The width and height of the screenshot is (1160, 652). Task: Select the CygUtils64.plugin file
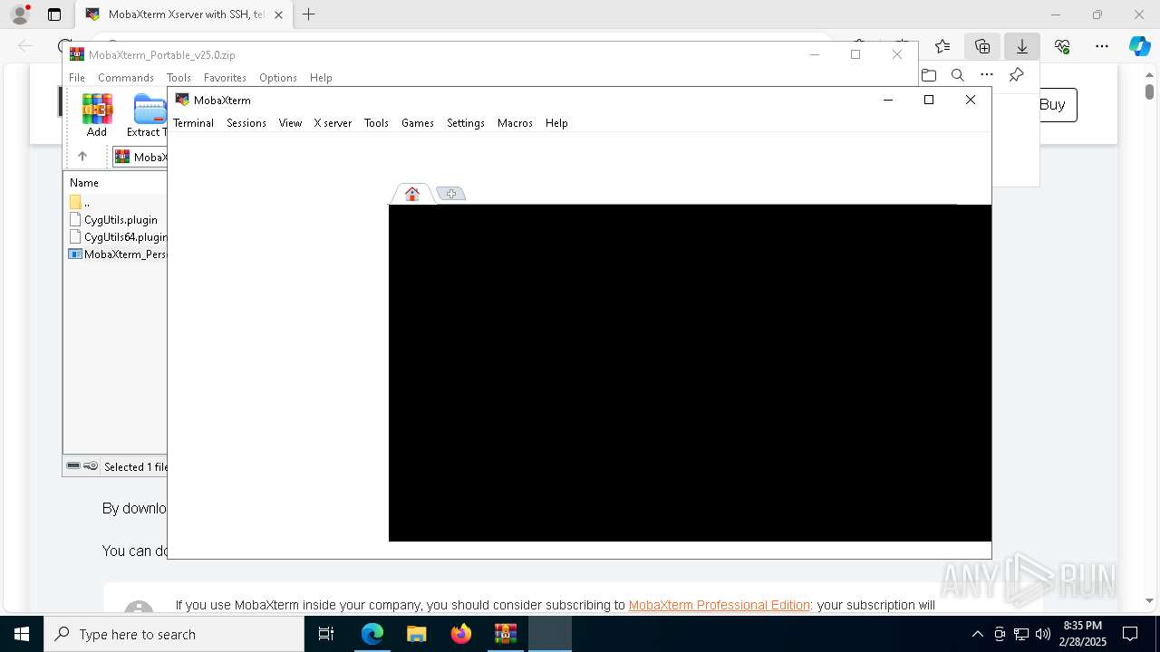pyautogui.click(x=117, y=237)
